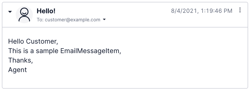Click the "Agent" signature line
The width and height of the screenshot is (250, 91).
(17, 70)
